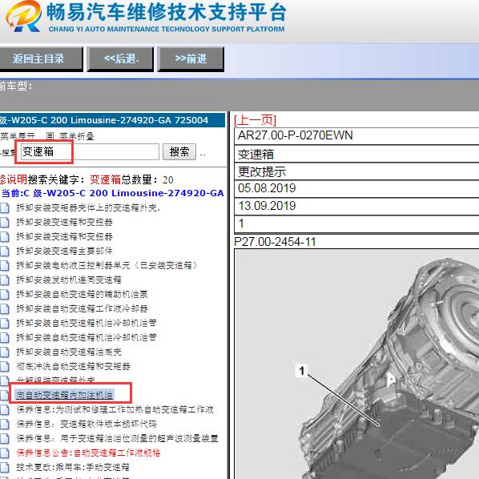Click document icon beside 拆卸安装自动变速箱油底壳
The image size is (479, 479).
click(5, 352)
